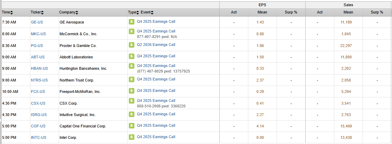Image resolution: width=392 pixels, height=144 pixels.
Task: Click the green dollar icon in McCormick row
Action: coord(131,31)
